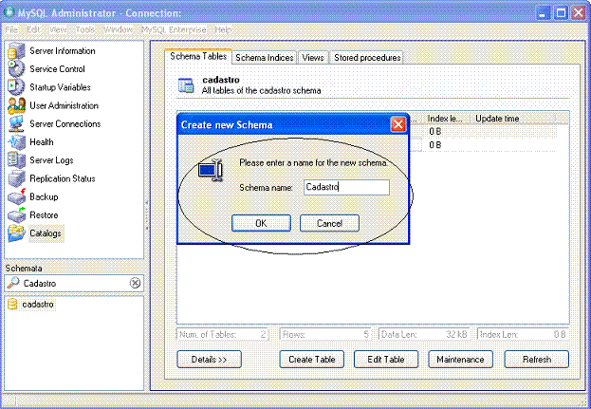
Task: Click the Update time column header
Action: tap(512, 119)
